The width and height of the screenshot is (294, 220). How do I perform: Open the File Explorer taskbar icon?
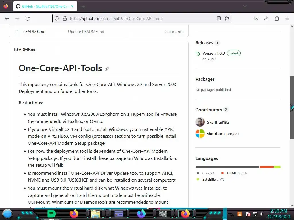95,214
